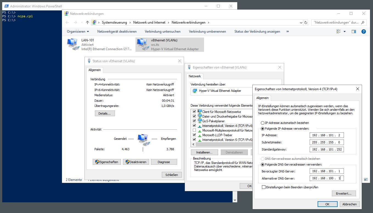The height and width of the screenshot is (213, 373).
Task: Open the Organisieren dropdown menu
Action: [78, 32]
